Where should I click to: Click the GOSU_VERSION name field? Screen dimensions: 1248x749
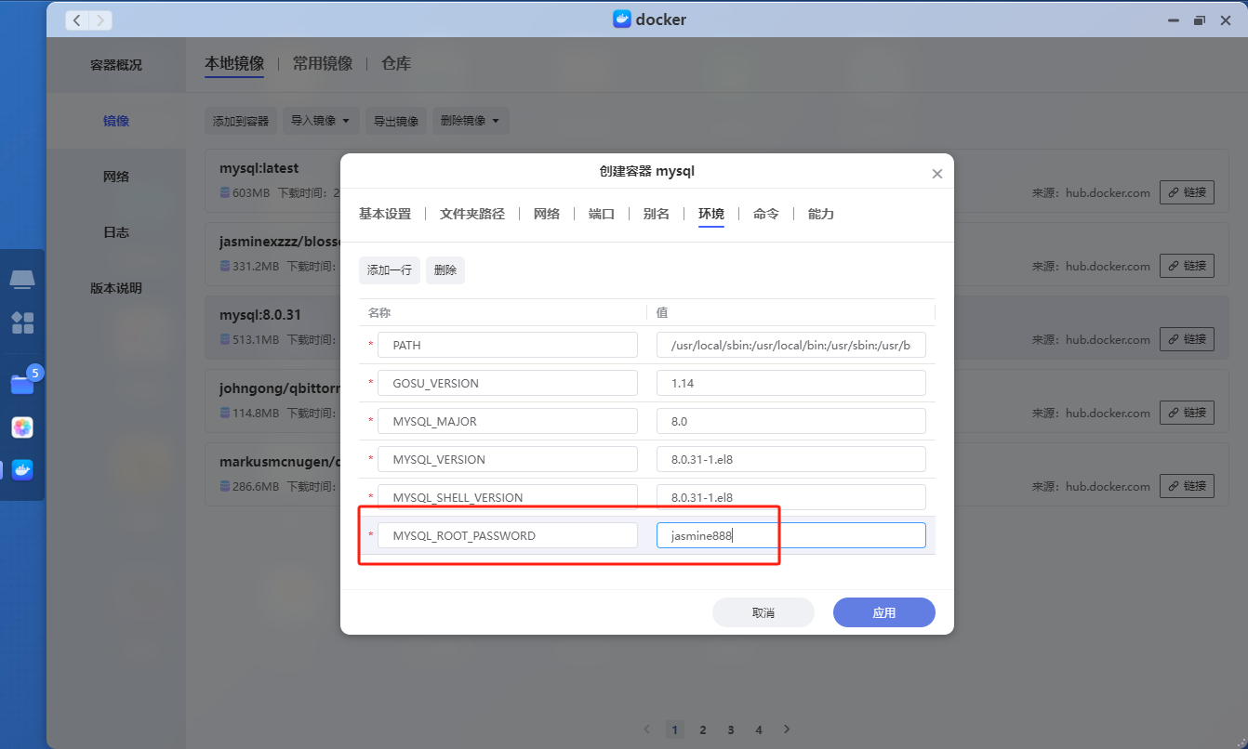tap(508, 383)
